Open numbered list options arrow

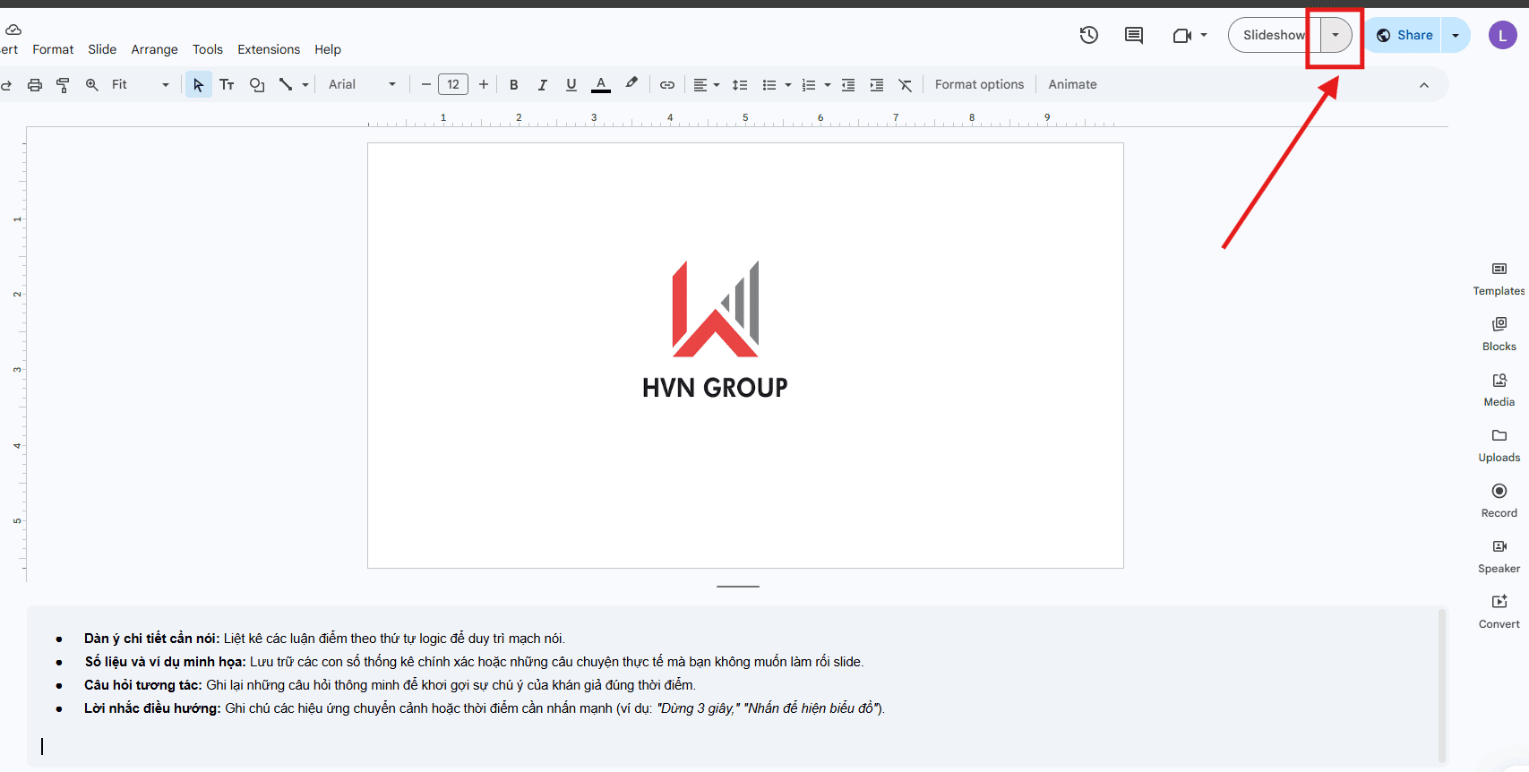pyautogui.click(x=828, y=85)
